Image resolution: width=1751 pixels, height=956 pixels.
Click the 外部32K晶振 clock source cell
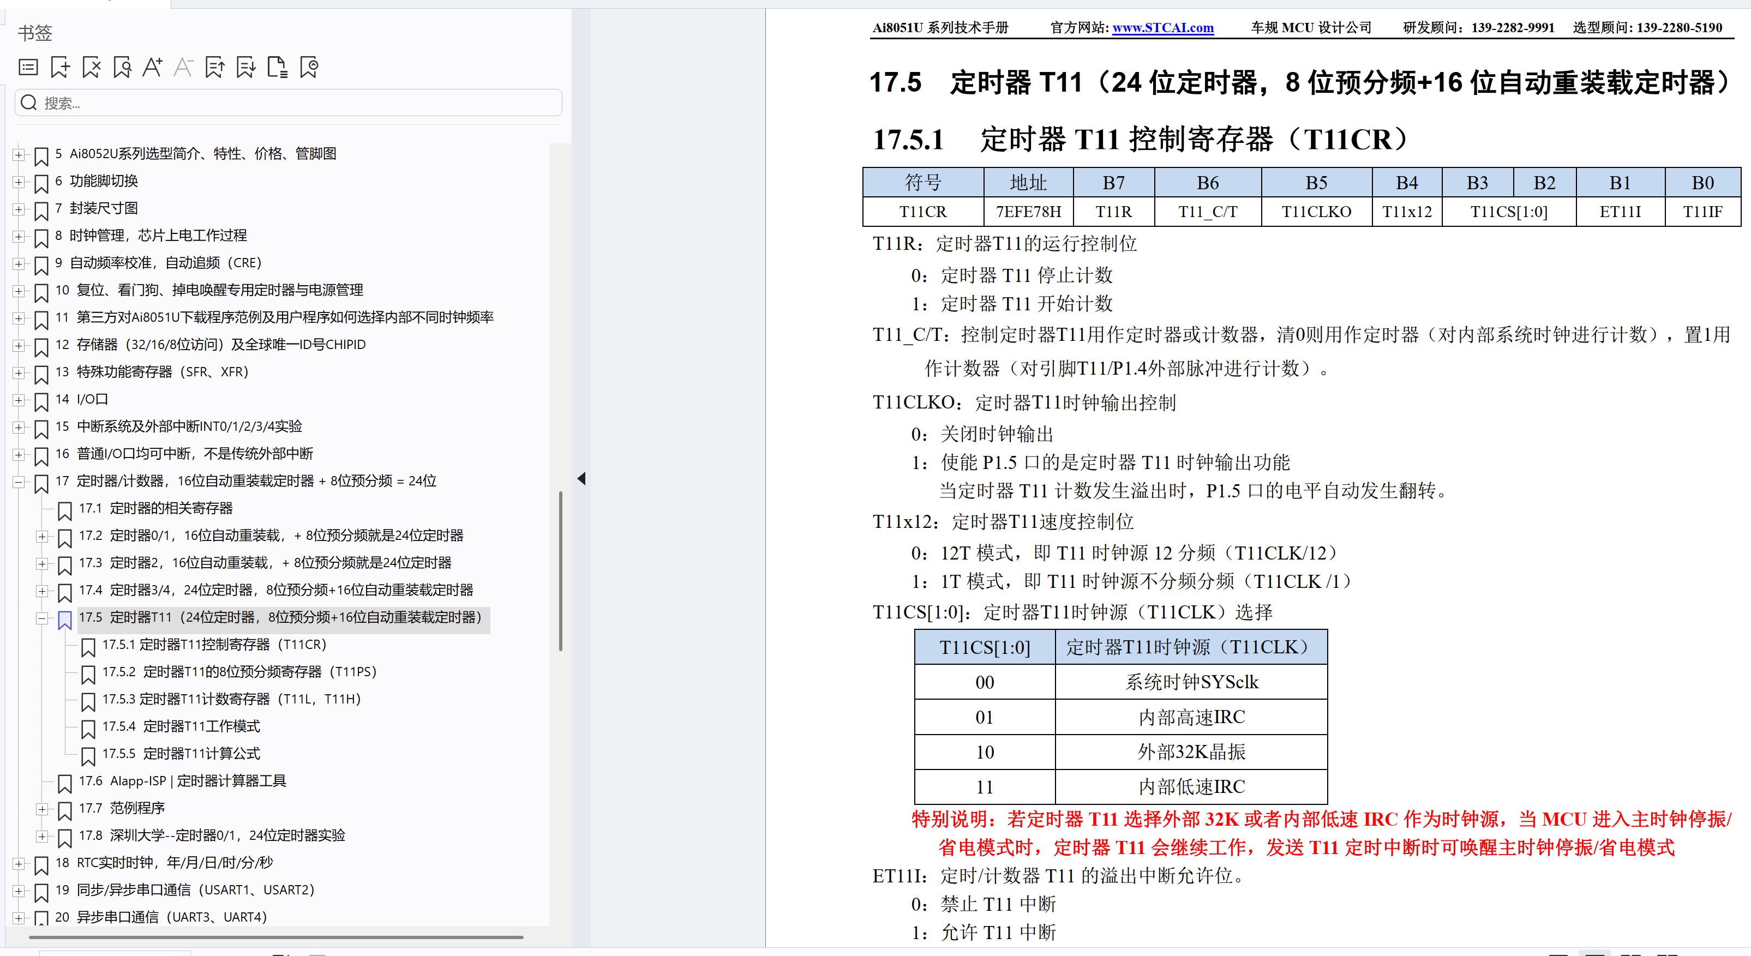tap(1191, 752)
